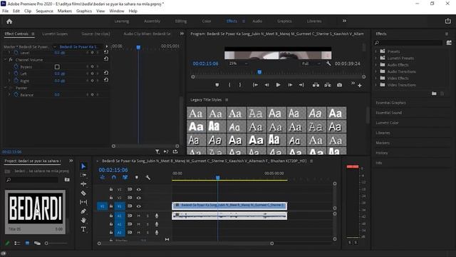Click the Program monitor playhead marker

click(259, 72)
